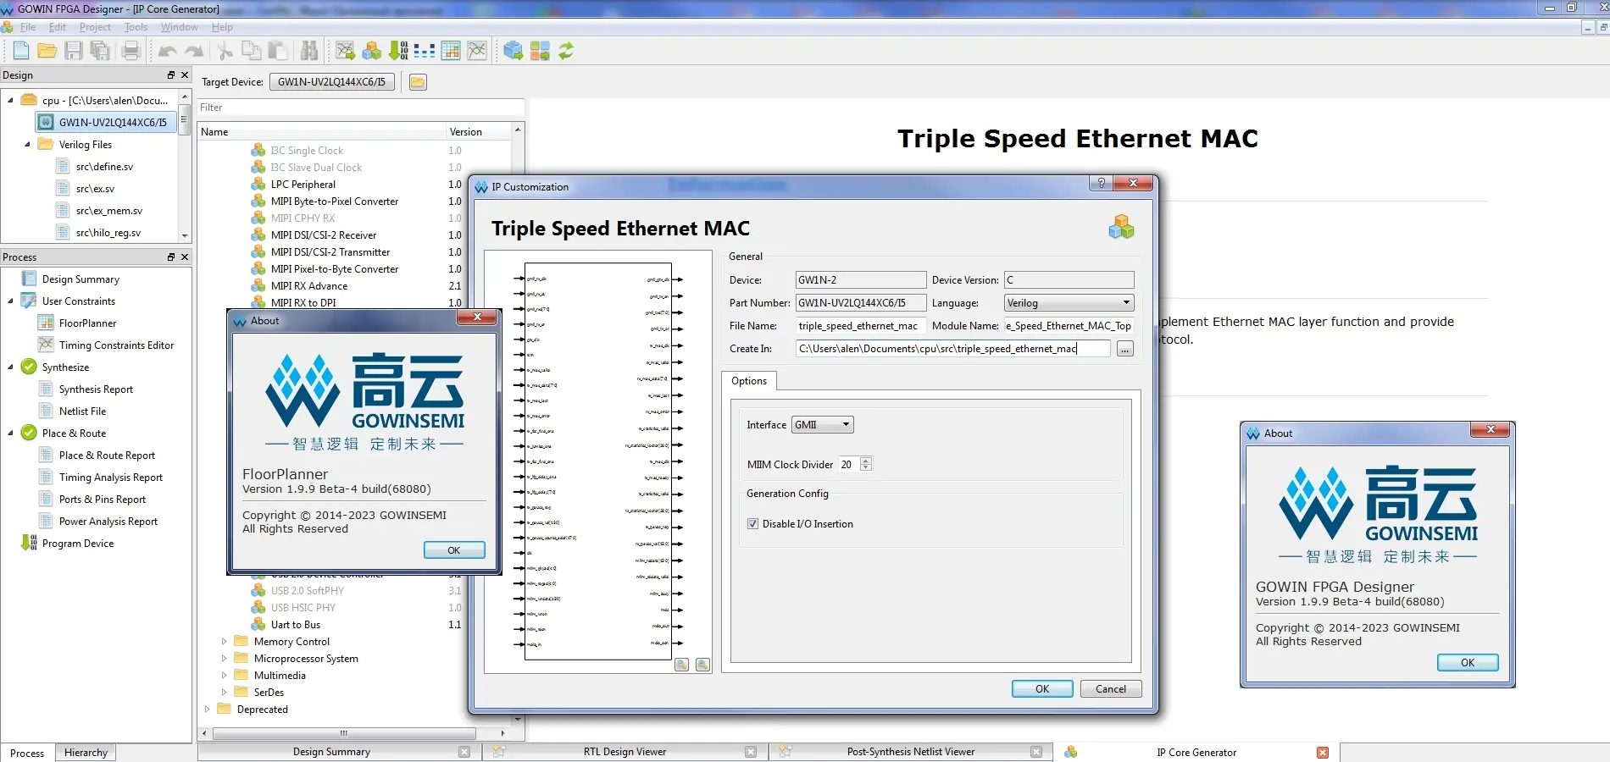Click the green circular arrows toolbar icon
Image resolution: width=1610 pixels, height=762 pixels.
[x=566, y=51]
